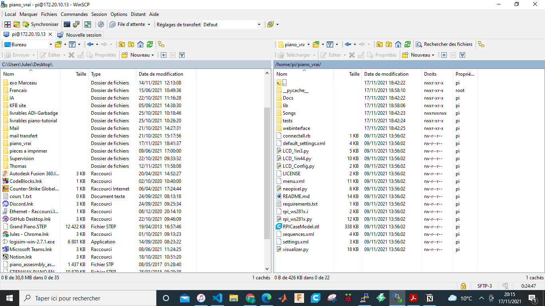Sort local files by Taille column
Viewport: 545px width, 306px height.
coord(75,74)
